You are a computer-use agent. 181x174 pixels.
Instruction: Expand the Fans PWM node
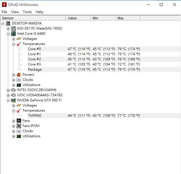13,126
